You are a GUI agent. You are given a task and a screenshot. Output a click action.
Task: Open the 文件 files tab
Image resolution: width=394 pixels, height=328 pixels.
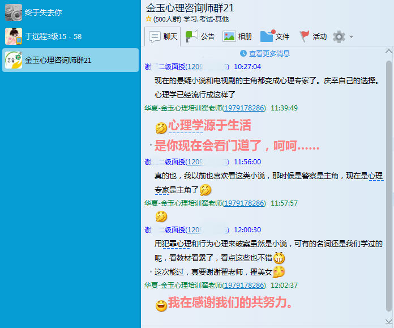(x=275, y=36)
